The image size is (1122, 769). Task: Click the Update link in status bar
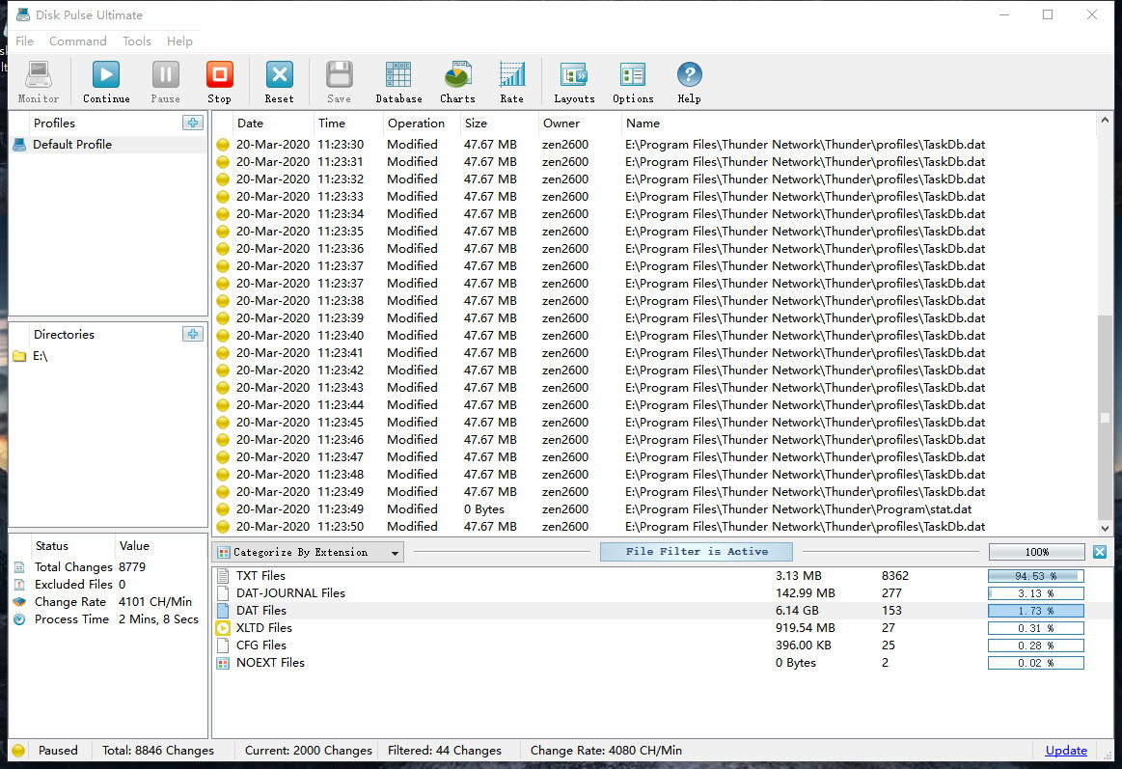coord(1066,750)
